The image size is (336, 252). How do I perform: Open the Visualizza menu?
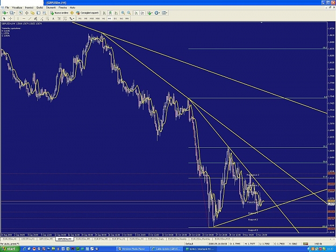17,8
